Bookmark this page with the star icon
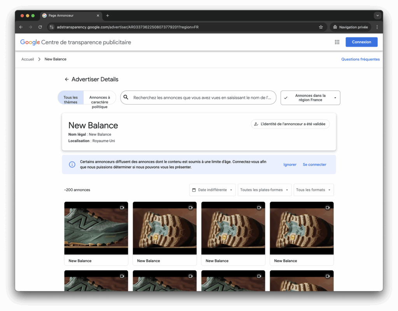398x311 pixels. (x=321, y=27)
